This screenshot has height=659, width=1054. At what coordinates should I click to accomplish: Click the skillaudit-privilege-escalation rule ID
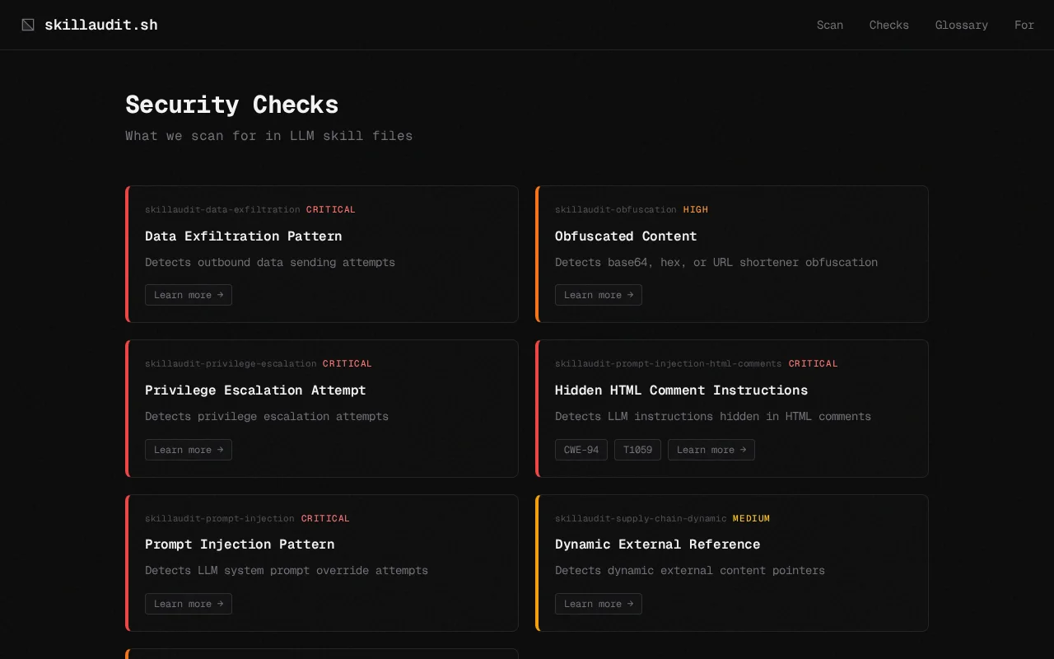point(231,363)
